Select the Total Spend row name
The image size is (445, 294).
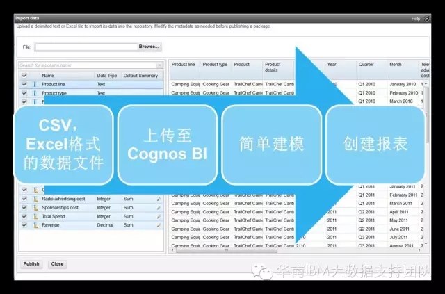point(54,217)
